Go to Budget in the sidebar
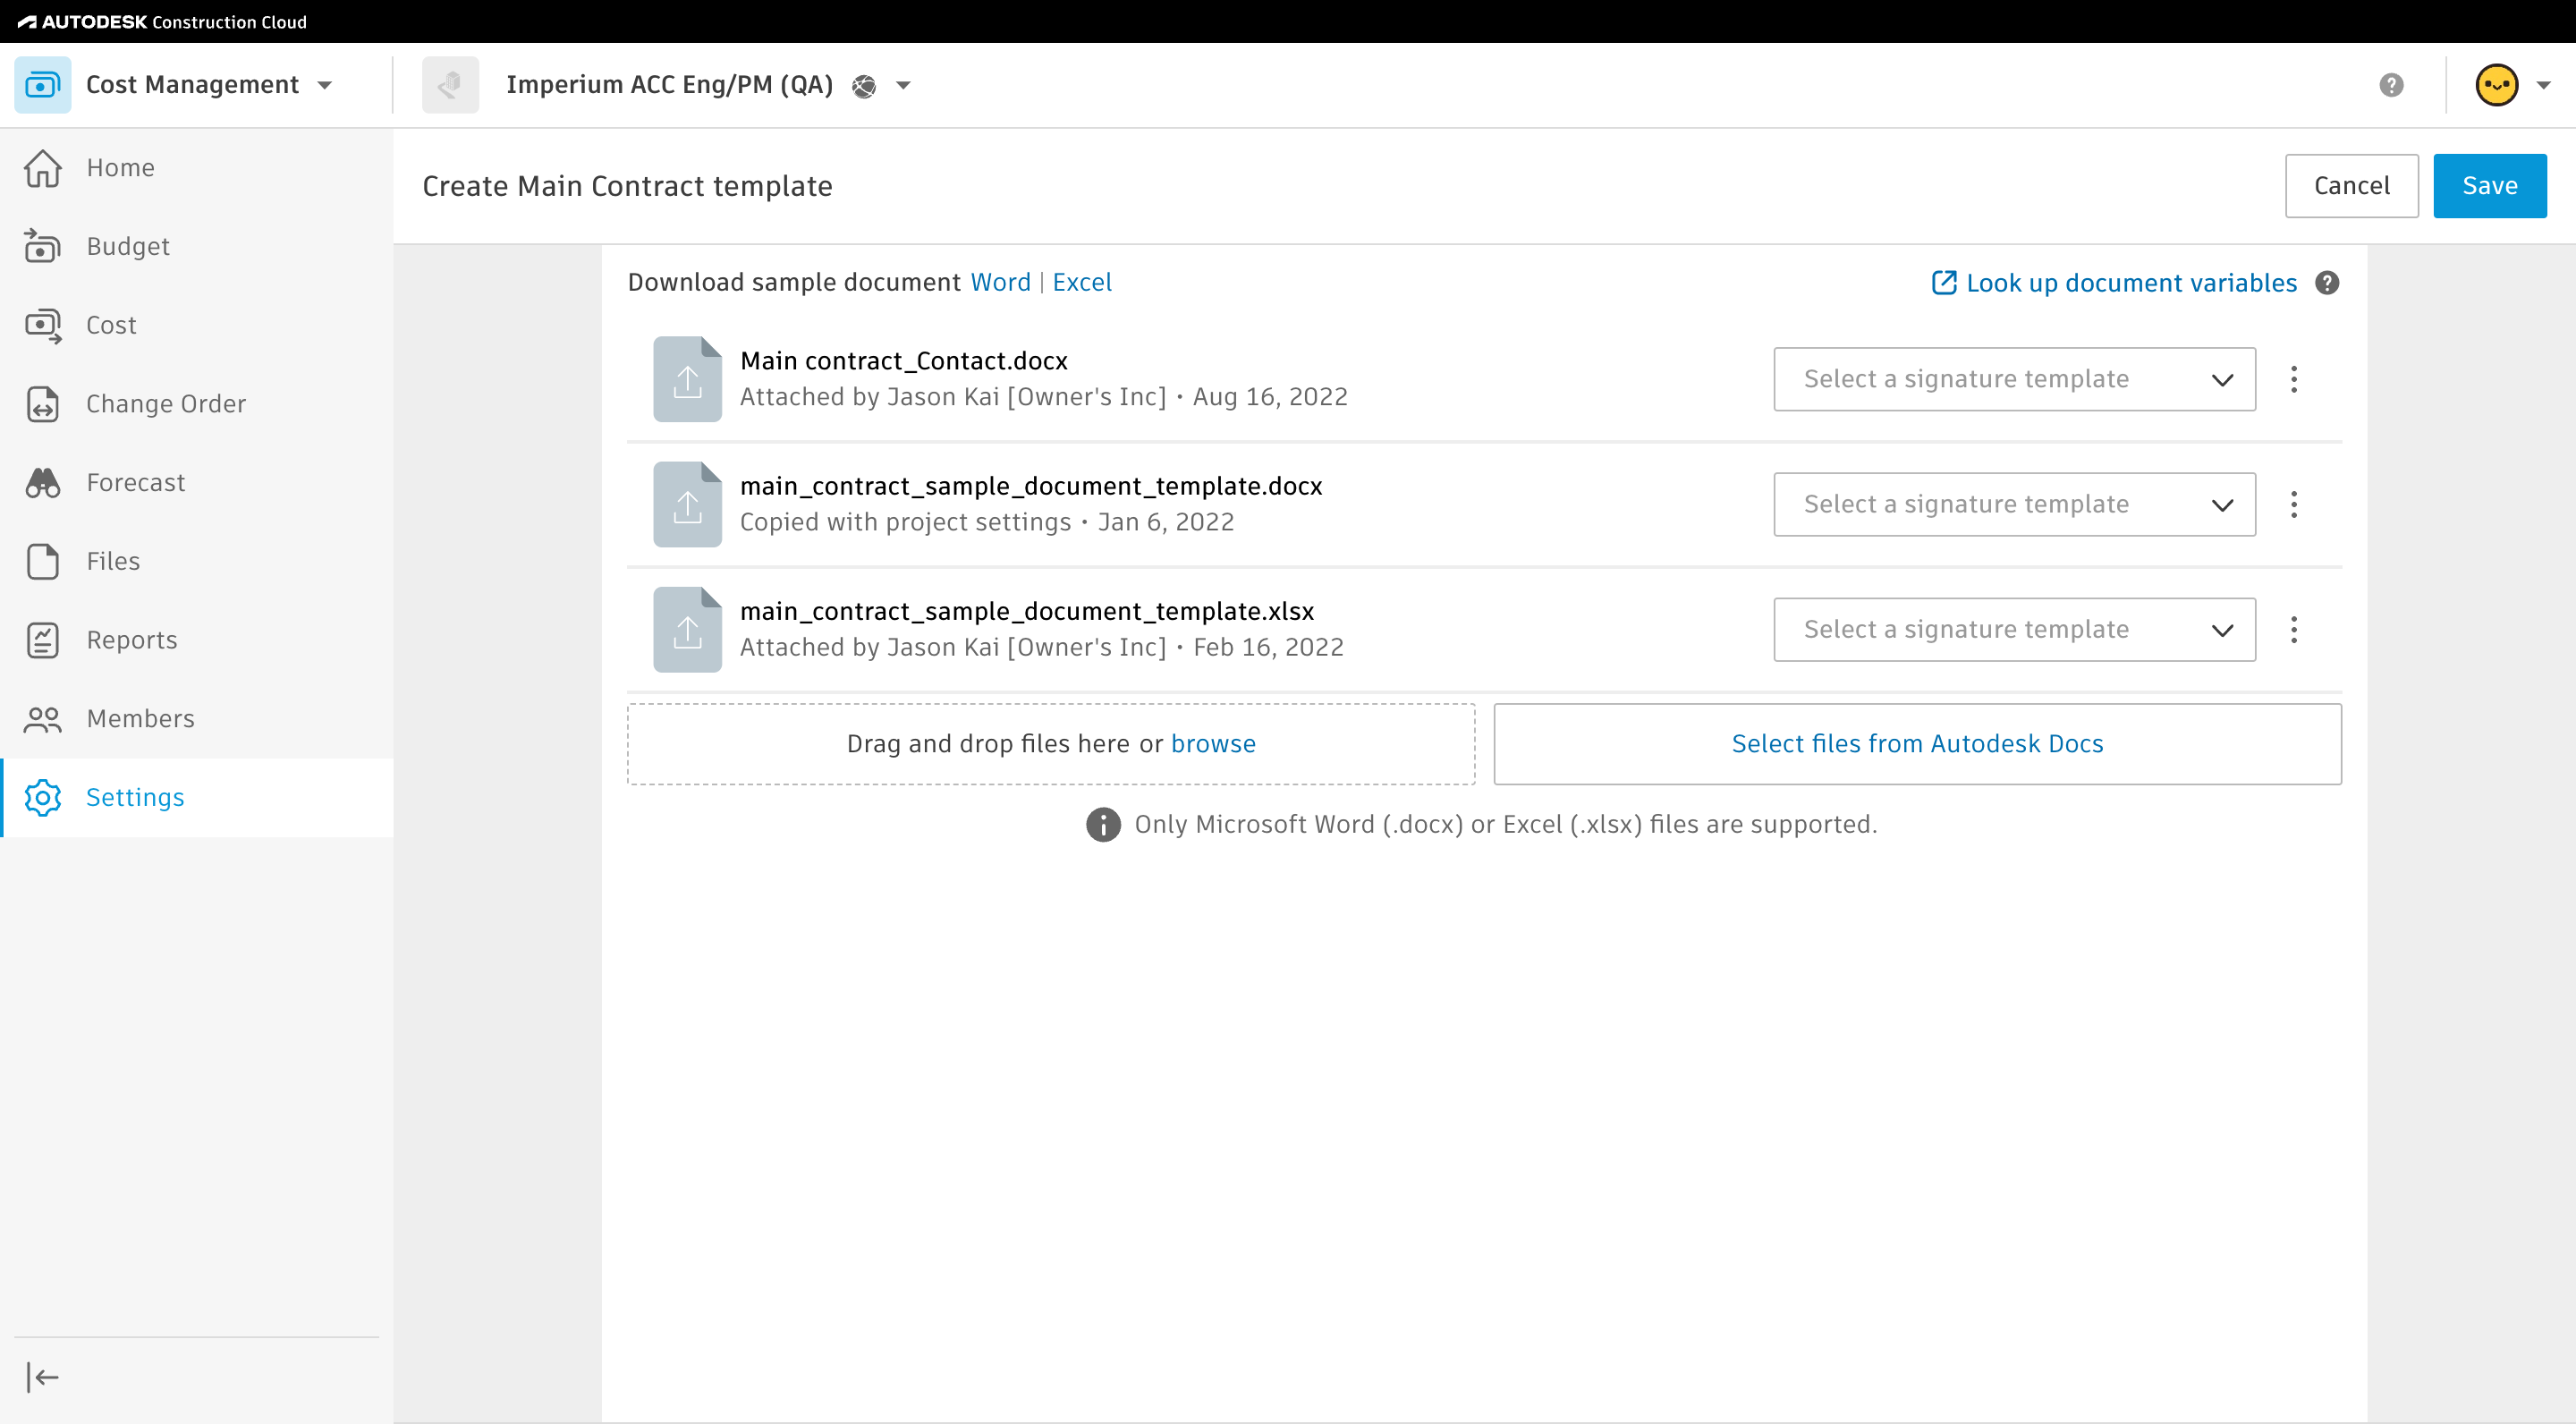 coord(128,246)
